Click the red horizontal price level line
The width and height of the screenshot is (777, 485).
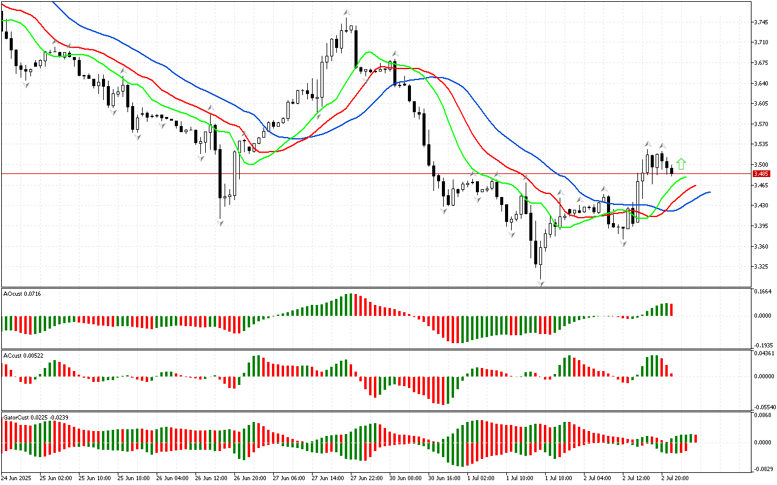coord(364,173)
